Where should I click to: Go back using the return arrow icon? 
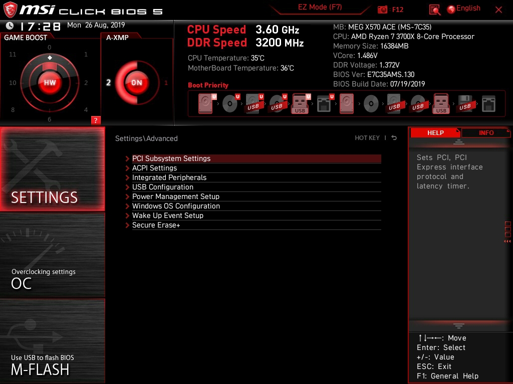(x=394, y=138)
